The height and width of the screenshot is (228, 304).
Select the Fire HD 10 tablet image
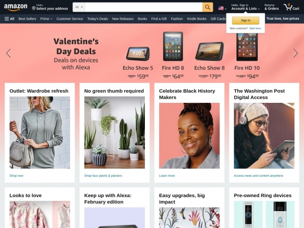(x=247, y=47)
